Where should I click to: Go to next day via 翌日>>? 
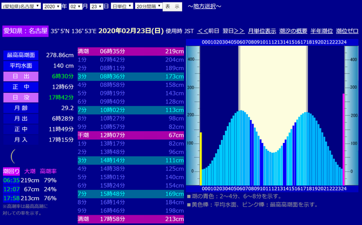click(x=233, y=31)
